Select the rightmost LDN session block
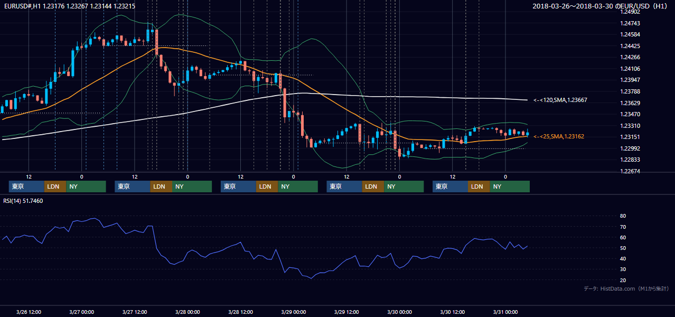This screenshot has width=675, height=317. click(479, 187)
